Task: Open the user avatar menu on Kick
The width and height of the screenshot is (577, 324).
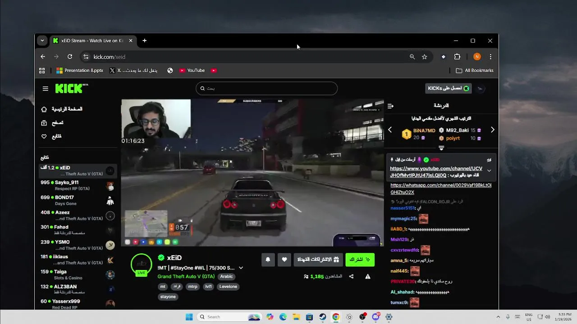Action: tap(481, 88)
